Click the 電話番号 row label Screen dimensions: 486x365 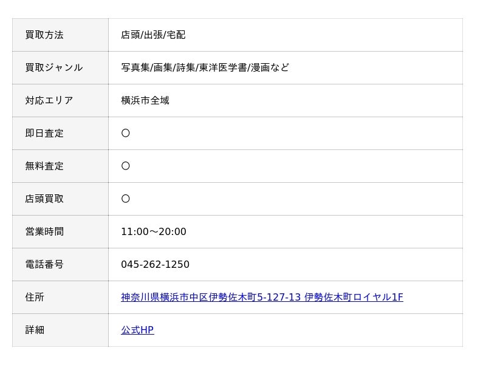point(44,264)
